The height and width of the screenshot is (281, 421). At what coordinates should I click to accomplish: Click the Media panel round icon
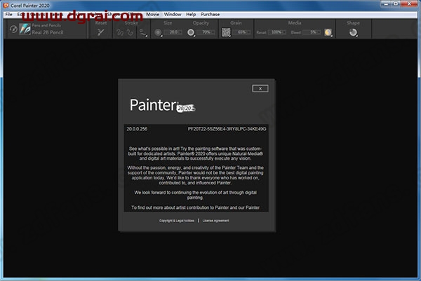(329, 32)
